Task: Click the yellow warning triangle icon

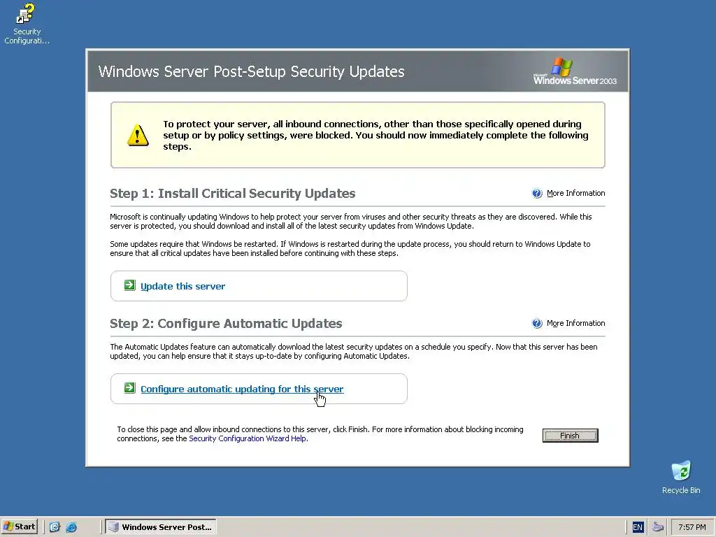Action: tap(138, 135)
